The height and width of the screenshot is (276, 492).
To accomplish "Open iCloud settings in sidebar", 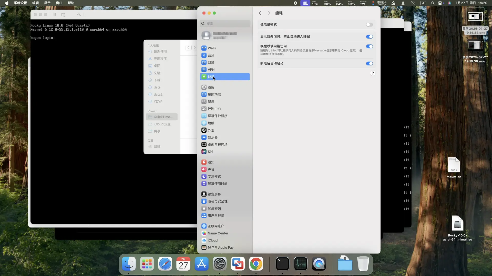I will 225,240.
